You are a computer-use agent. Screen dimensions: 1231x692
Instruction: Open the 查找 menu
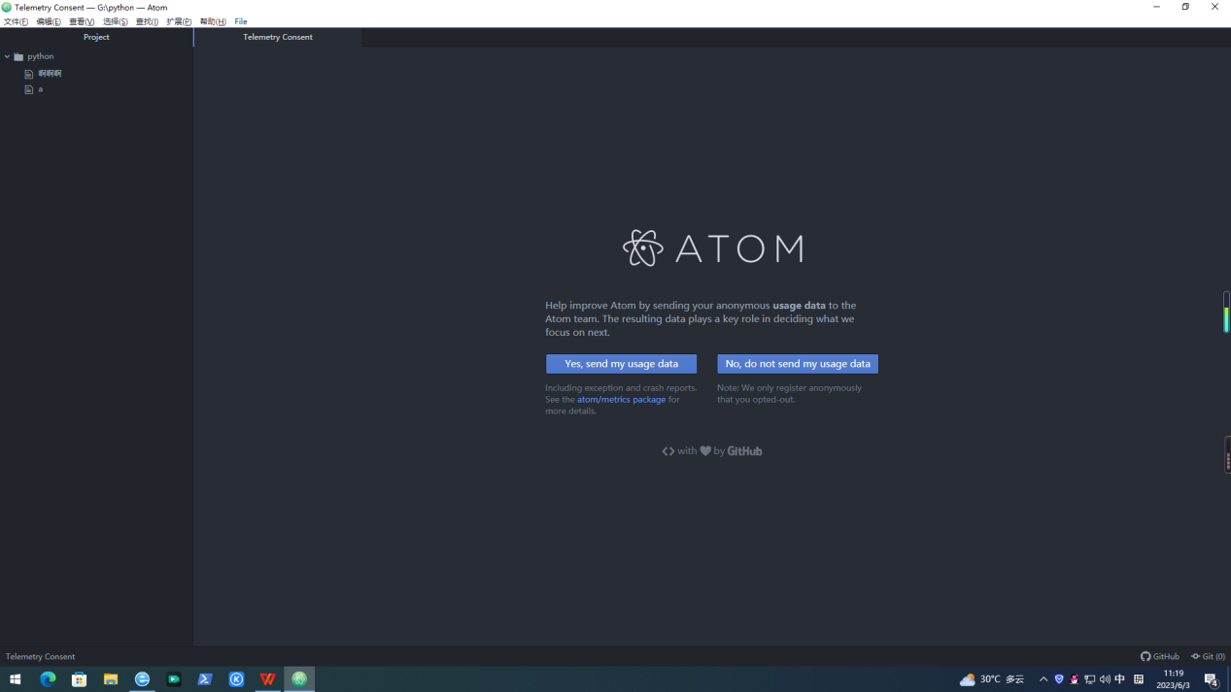(147, 21)
